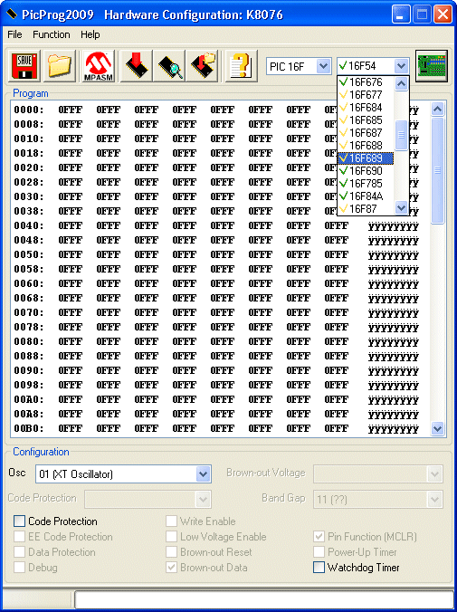
Task: Open file with the yellow folder icon
Action: pyautogui.click(x=60, y=66)
